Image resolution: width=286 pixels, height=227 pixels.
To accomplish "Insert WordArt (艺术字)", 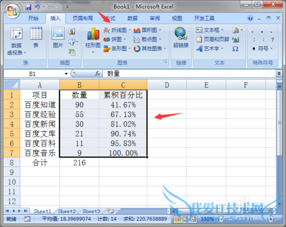I will (209, 48).
